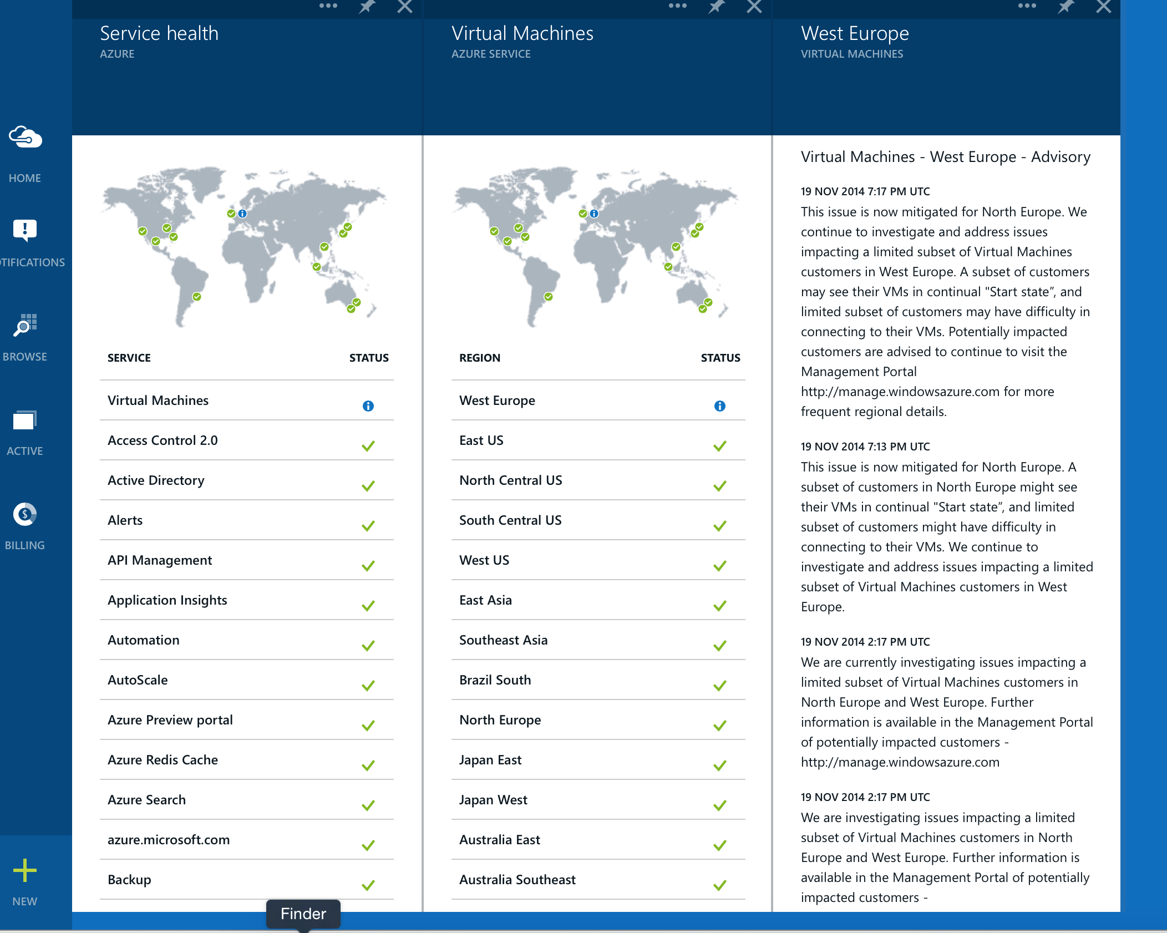1167x933 pixels.
Task: Pin the Service health blade
Action: pyautogui.click(x=367, y=7)
